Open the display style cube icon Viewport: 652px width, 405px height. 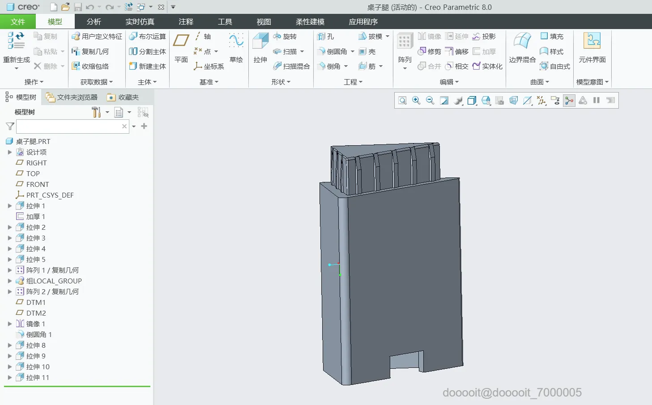(472, 101)
